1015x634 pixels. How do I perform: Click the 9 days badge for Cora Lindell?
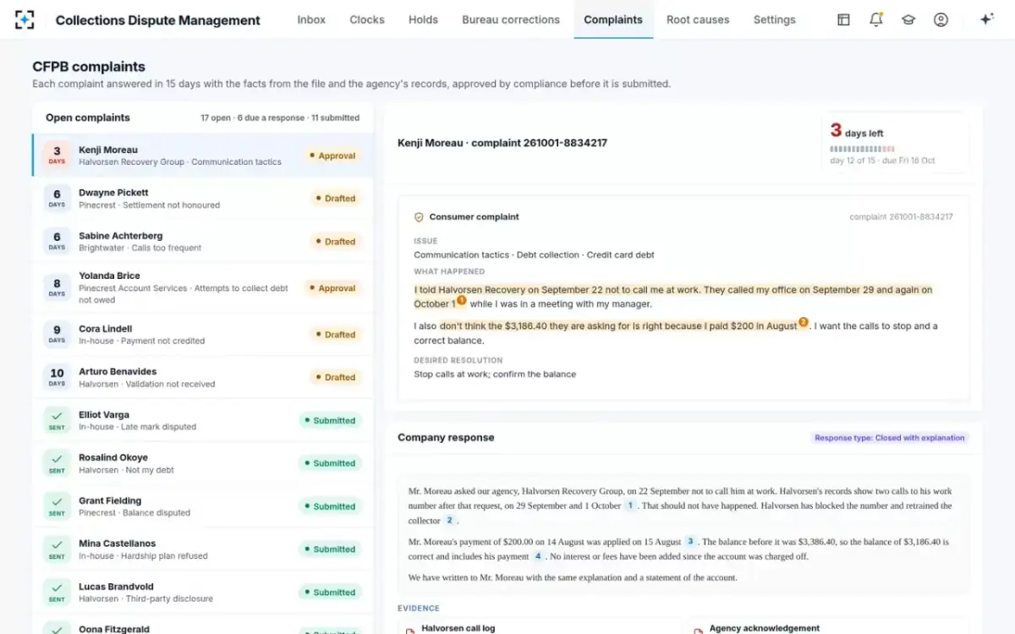(x=57, y=335)
